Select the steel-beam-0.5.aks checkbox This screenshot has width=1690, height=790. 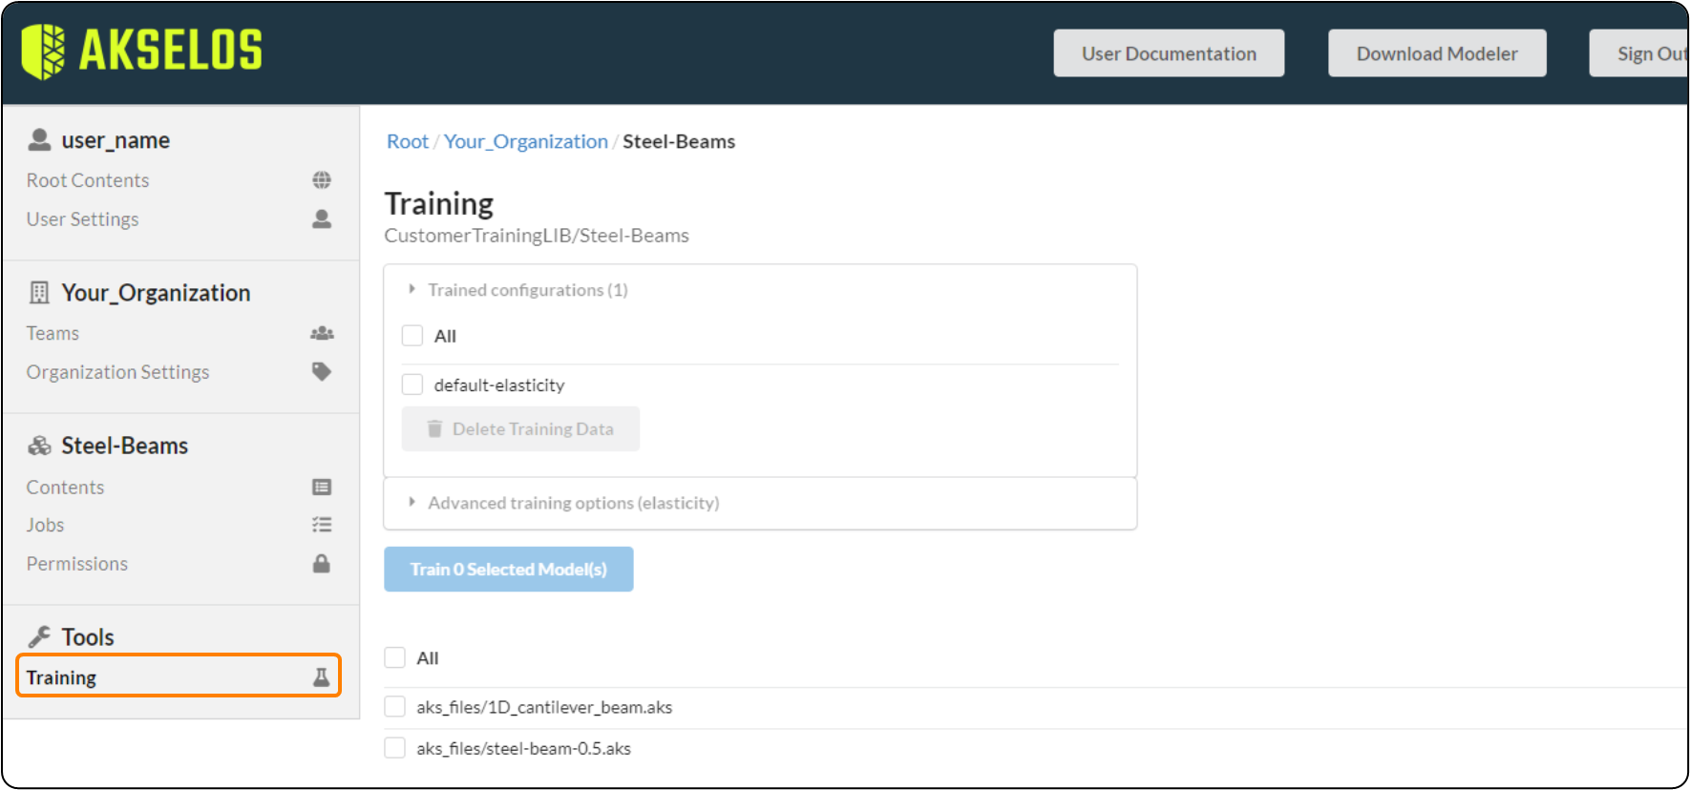click(x=395, y=748)
